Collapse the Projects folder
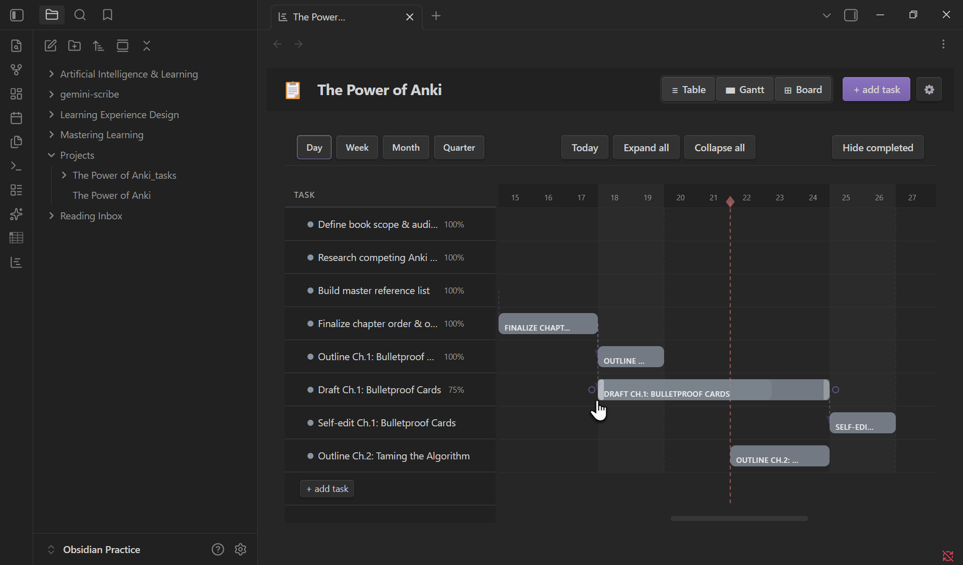 click(51, 155)
